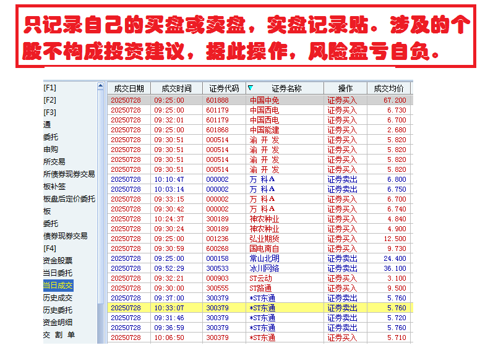Click security code 601868
This screenshot has width=493, height=361.
click(x=217, y=130)
